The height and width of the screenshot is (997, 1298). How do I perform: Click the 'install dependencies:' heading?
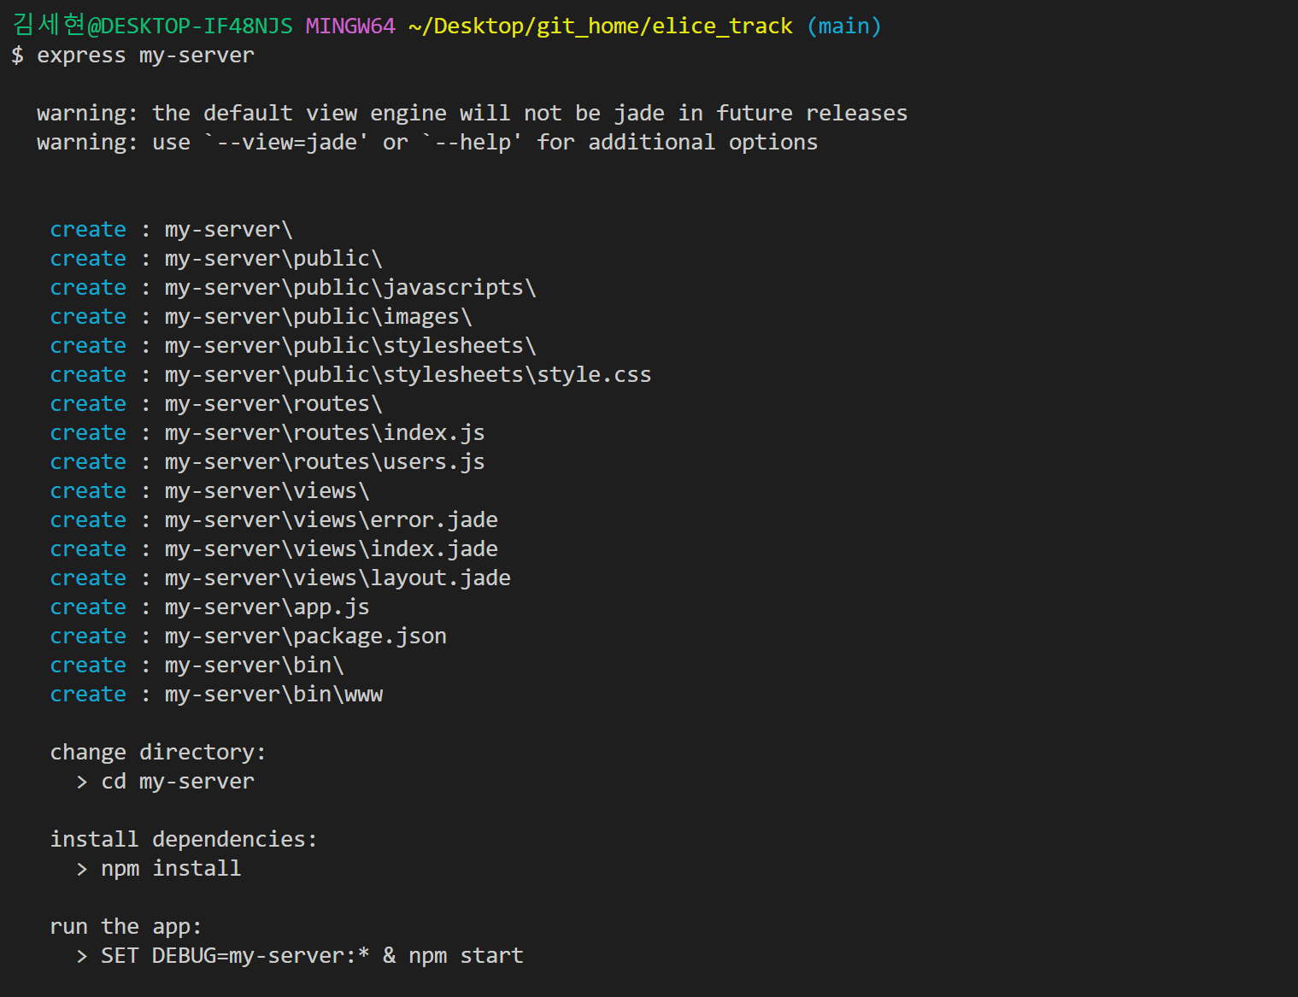184,840
